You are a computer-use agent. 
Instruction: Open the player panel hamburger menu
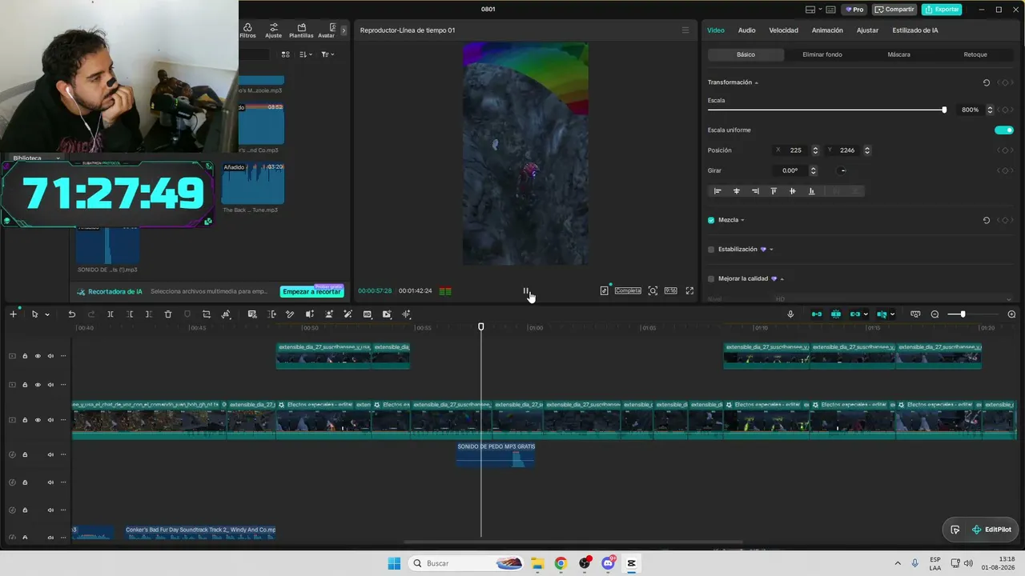click(x=685, y=30)
